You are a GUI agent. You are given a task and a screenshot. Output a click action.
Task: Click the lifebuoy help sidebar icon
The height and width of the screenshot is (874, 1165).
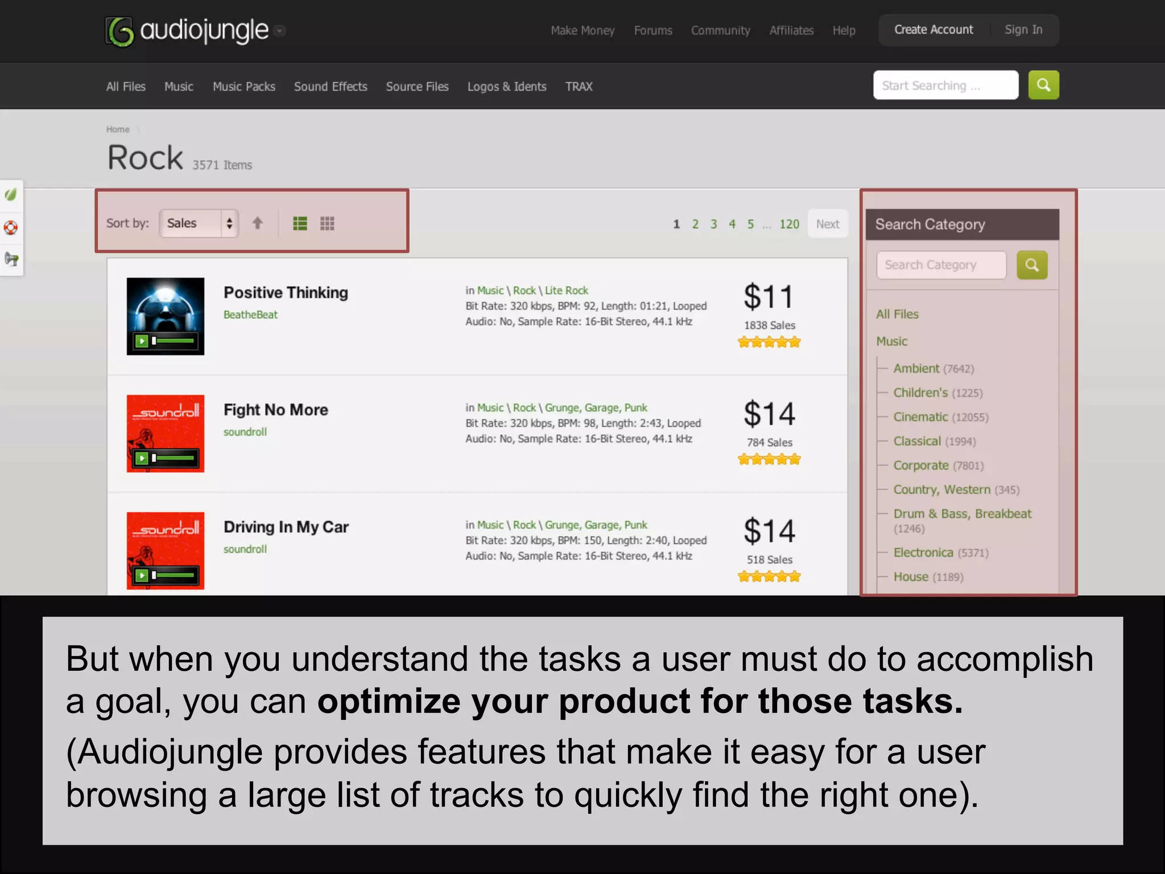(x=11, y=228)
